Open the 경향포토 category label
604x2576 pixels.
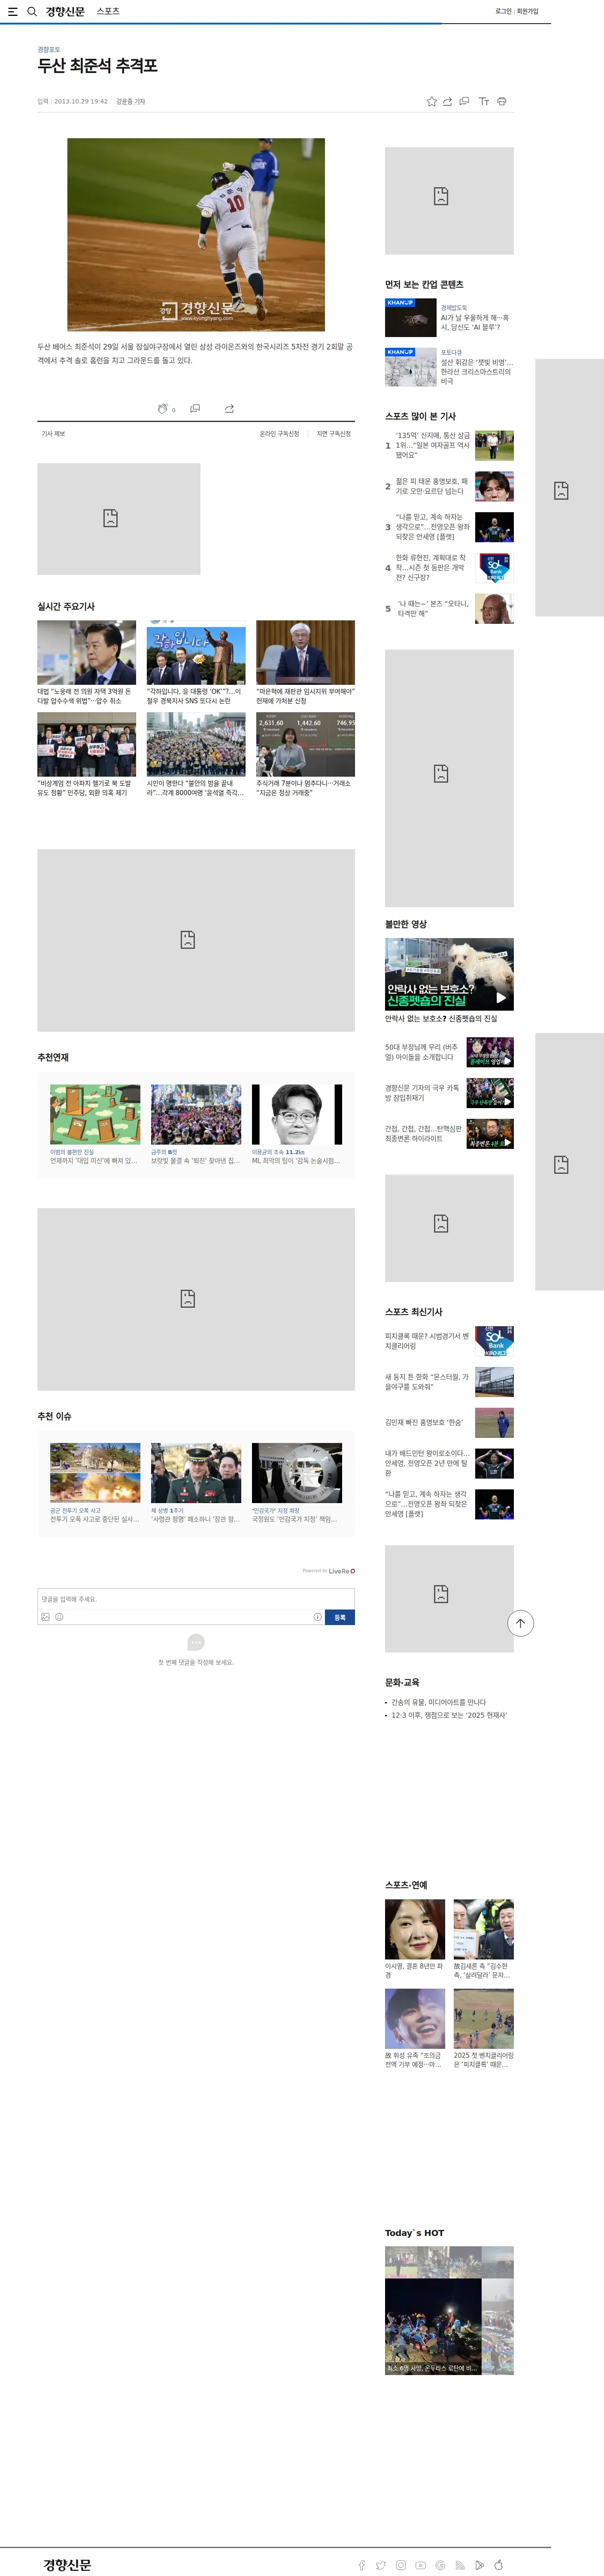click(x=49, y=49)
